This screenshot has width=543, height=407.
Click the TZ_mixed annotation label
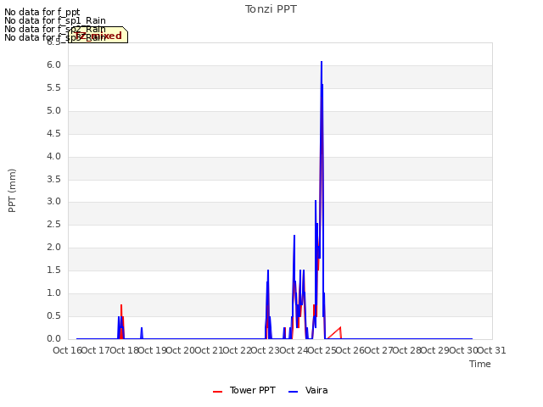(98, 36)
